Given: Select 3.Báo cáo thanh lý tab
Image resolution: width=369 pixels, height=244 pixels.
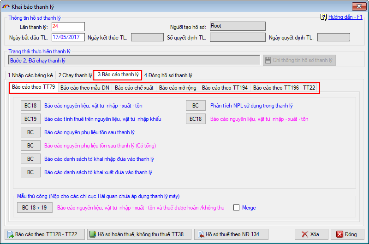Looking at the screenshot, I should (118, 75).
